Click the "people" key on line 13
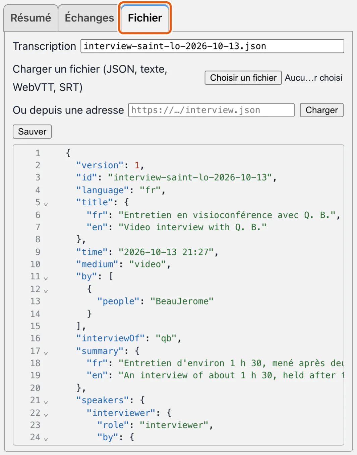Screen dimensions: 357x455 118,301
